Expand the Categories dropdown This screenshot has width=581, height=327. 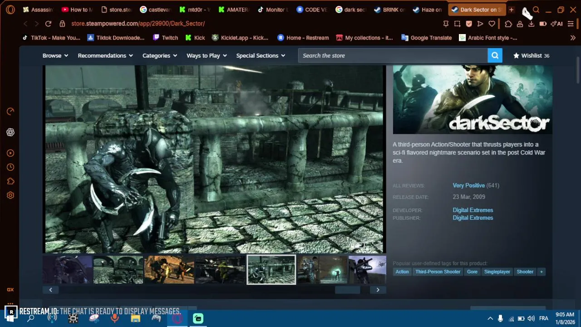click(x=160, y=55)
